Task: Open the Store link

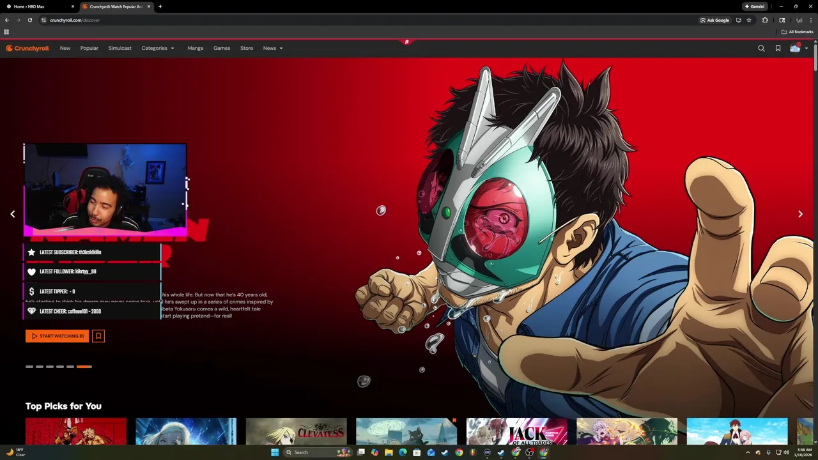Action: 247,48
